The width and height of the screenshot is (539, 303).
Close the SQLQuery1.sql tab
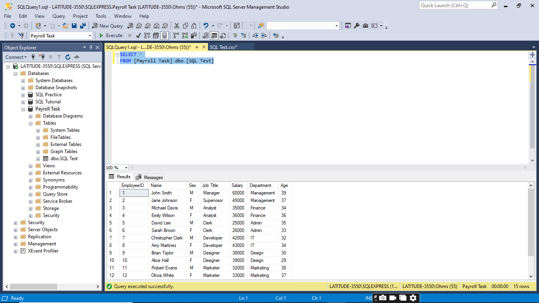point(204,47)
